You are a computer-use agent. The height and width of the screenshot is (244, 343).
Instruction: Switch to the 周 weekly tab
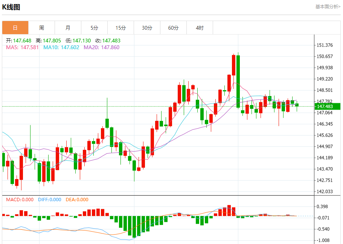[41, 28]
